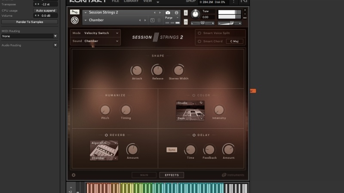Open the Studio color type dropdown

tap(190, 103)
